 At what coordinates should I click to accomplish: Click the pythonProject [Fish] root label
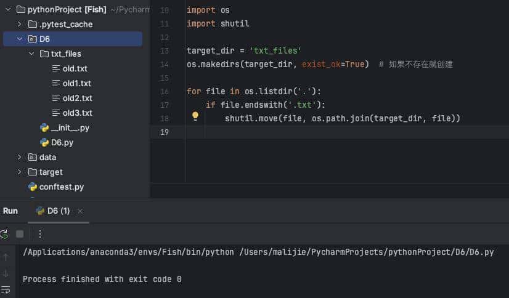click(67, 10)
